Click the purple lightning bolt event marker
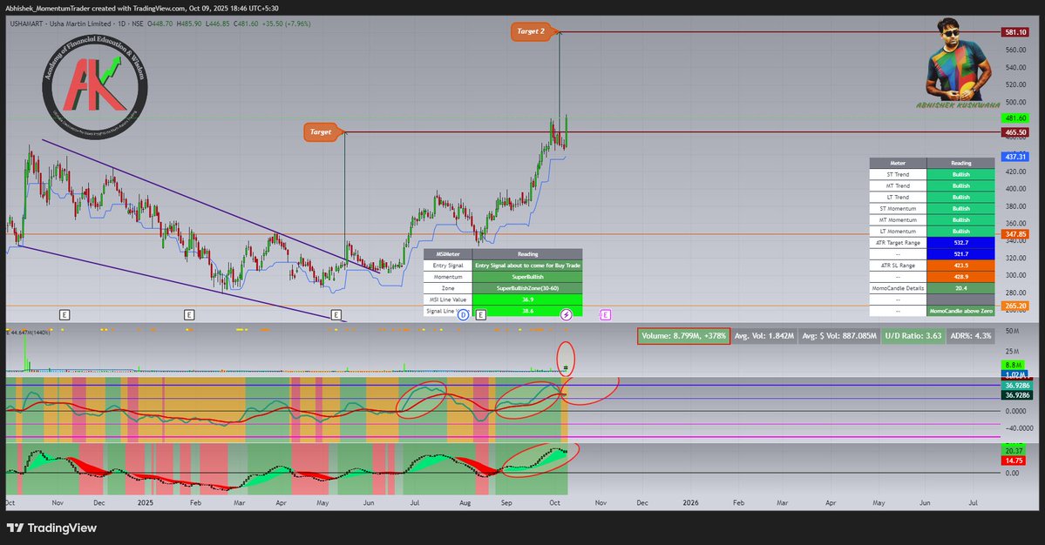The width and height of the screenshot is (1045, 545). tap(566, 315)
